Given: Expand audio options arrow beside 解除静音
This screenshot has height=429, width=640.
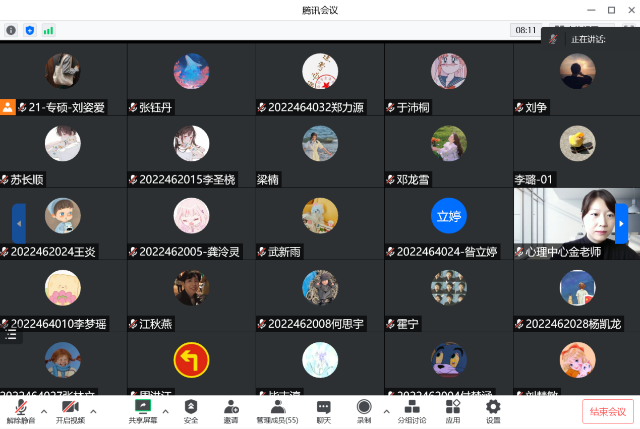Looking at the screenshot, I should click(x=44, y=411).
